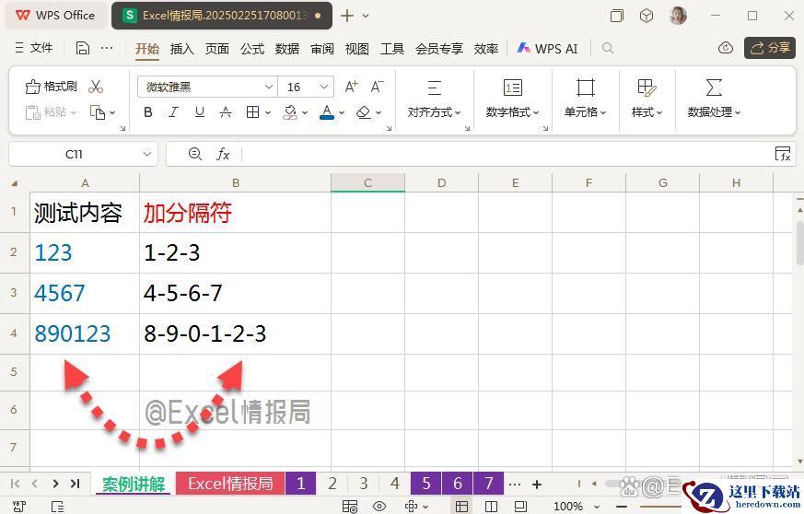The image size is (804, 514).
Task: Select column C header
Action: [x=367, y=182]
